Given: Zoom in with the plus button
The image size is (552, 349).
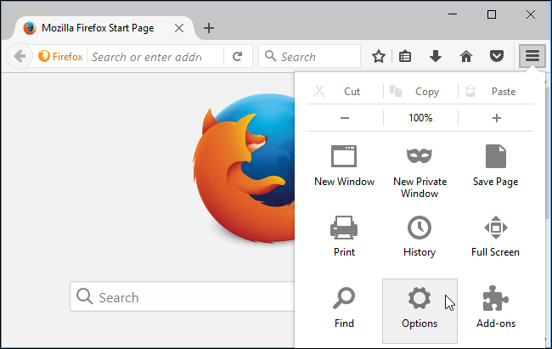Looking at the screenshot, I should 497,118.
